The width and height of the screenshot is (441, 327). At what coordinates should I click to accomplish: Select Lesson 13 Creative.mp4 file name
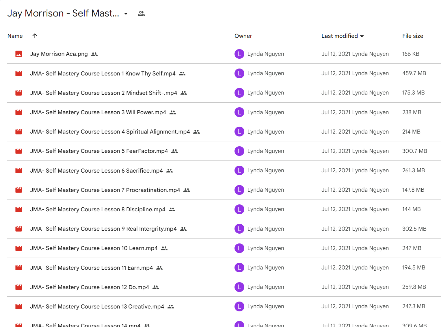[x=97, y=306]
